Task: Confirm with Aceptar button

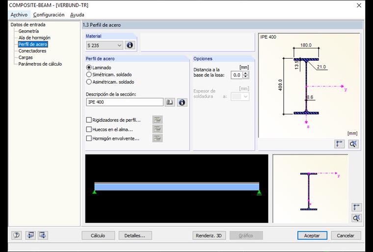Action: (312, 235)
